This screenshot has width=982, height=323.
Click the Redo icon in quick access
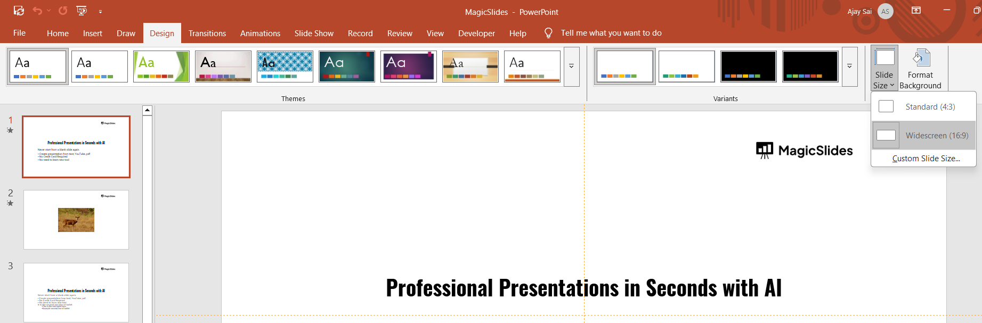coord(63,11)
